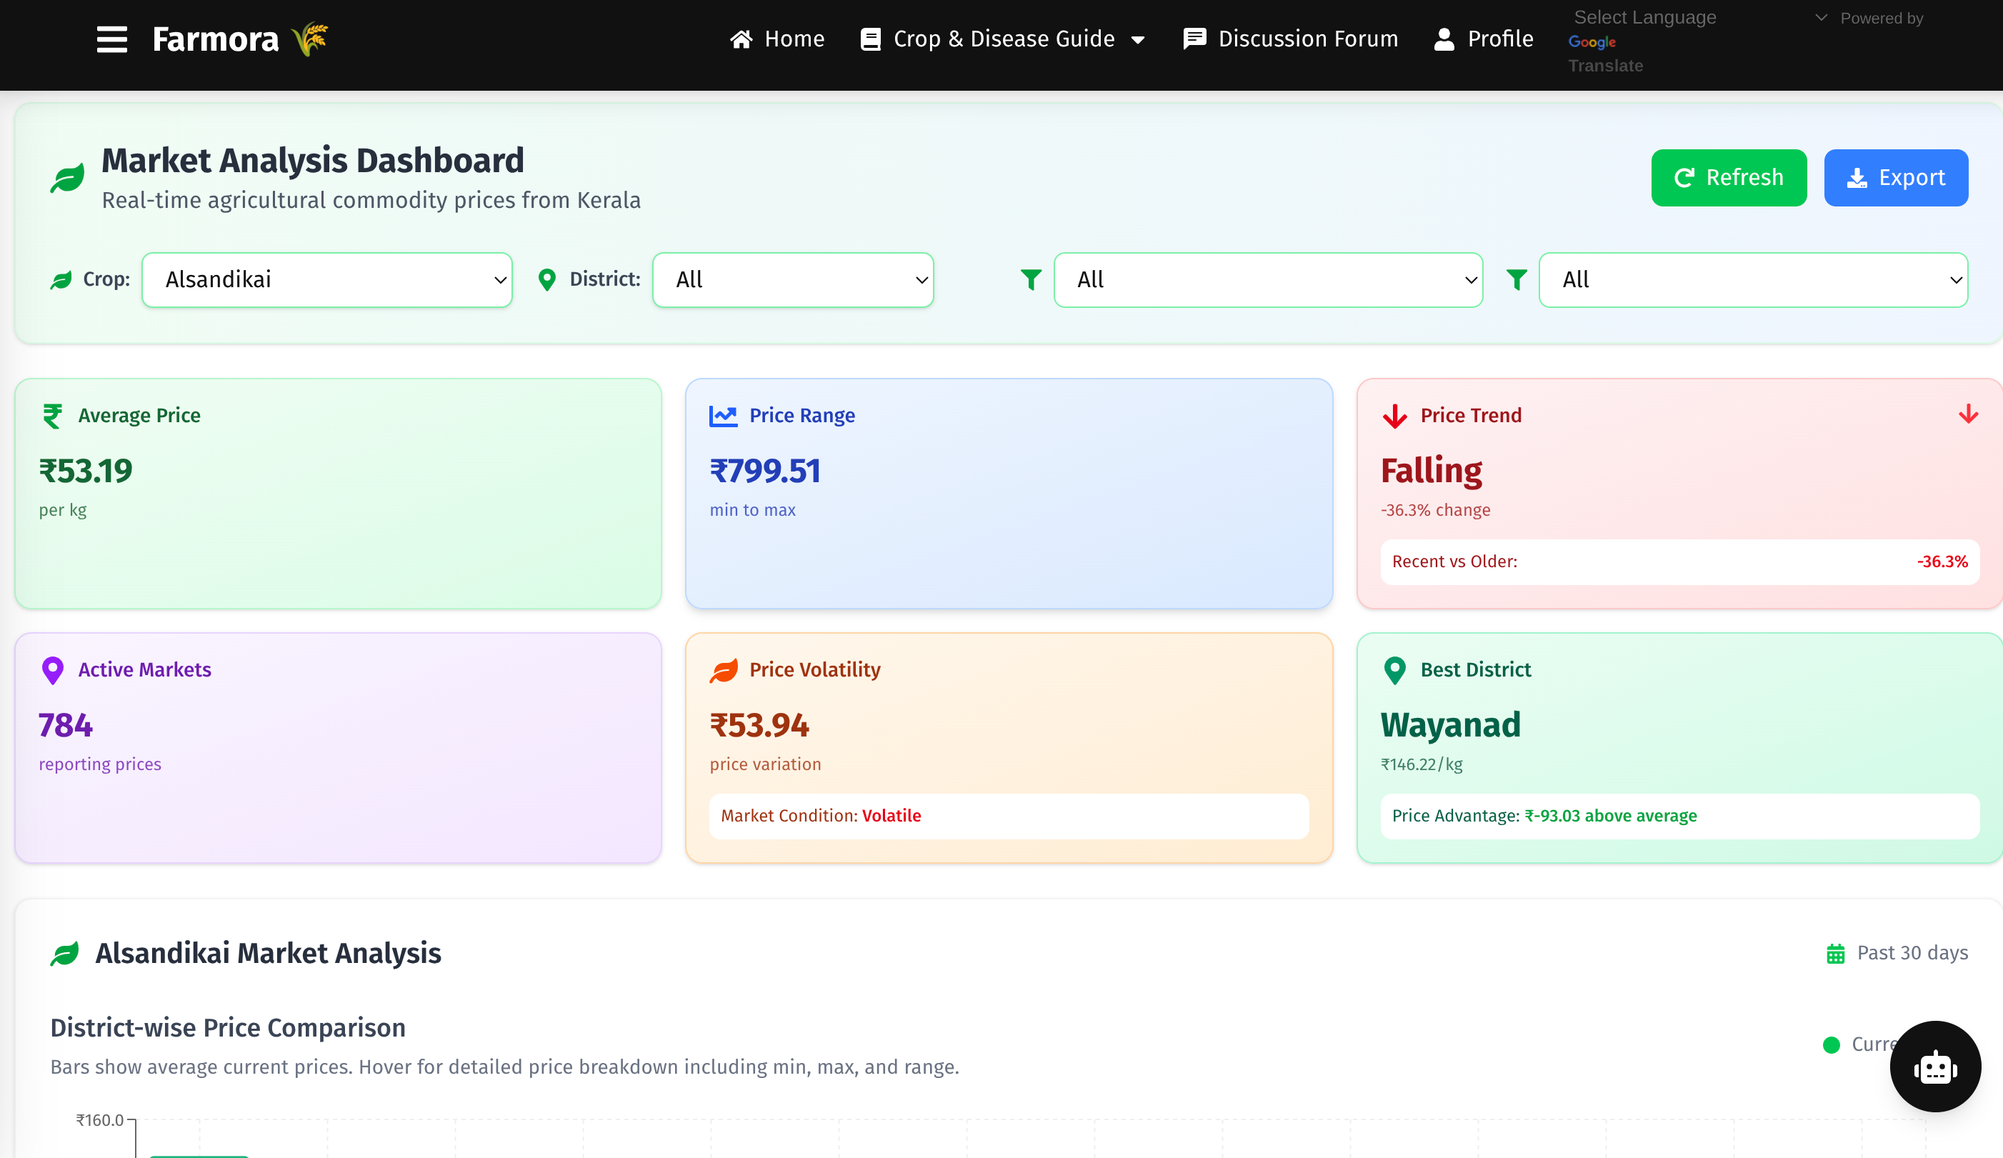Click the blue Export button
Viewport: 2003px width, 1158px height.
1895,177
